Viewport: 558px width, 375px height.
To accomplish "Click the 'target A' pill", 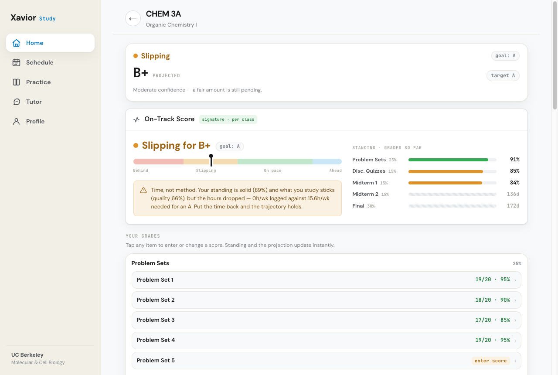I will [503, 75].
